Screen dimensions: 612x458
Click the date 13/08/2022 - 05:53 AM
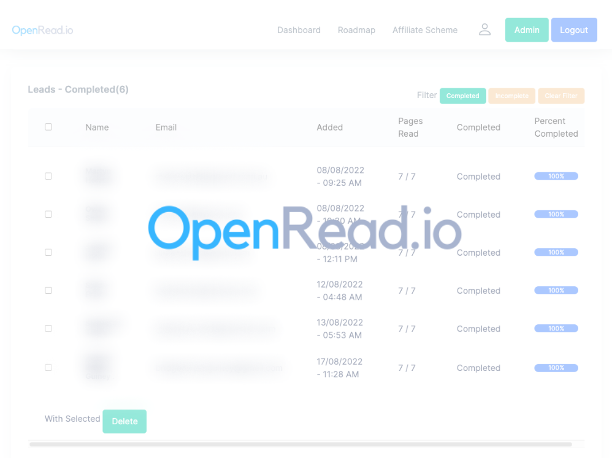pos(340,329)
